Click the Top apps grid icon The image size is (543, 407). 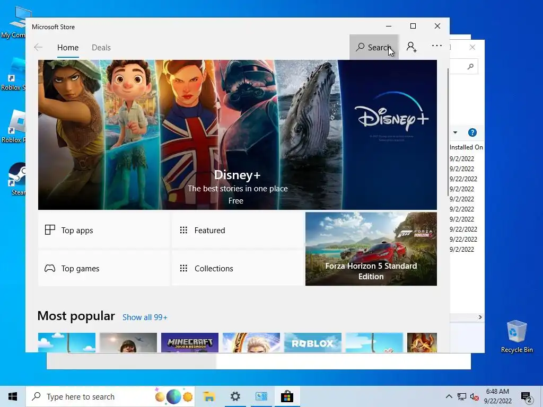click(x=50, y=230)
